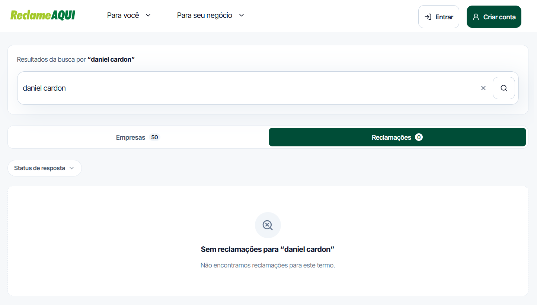Clear the search field with the X icon

(x=483, y=88)
